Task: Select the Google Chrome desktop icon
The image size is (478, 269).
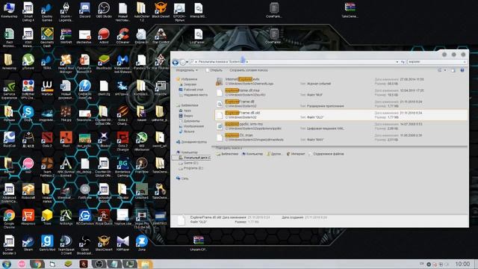Action: click(x=9, y=219)
